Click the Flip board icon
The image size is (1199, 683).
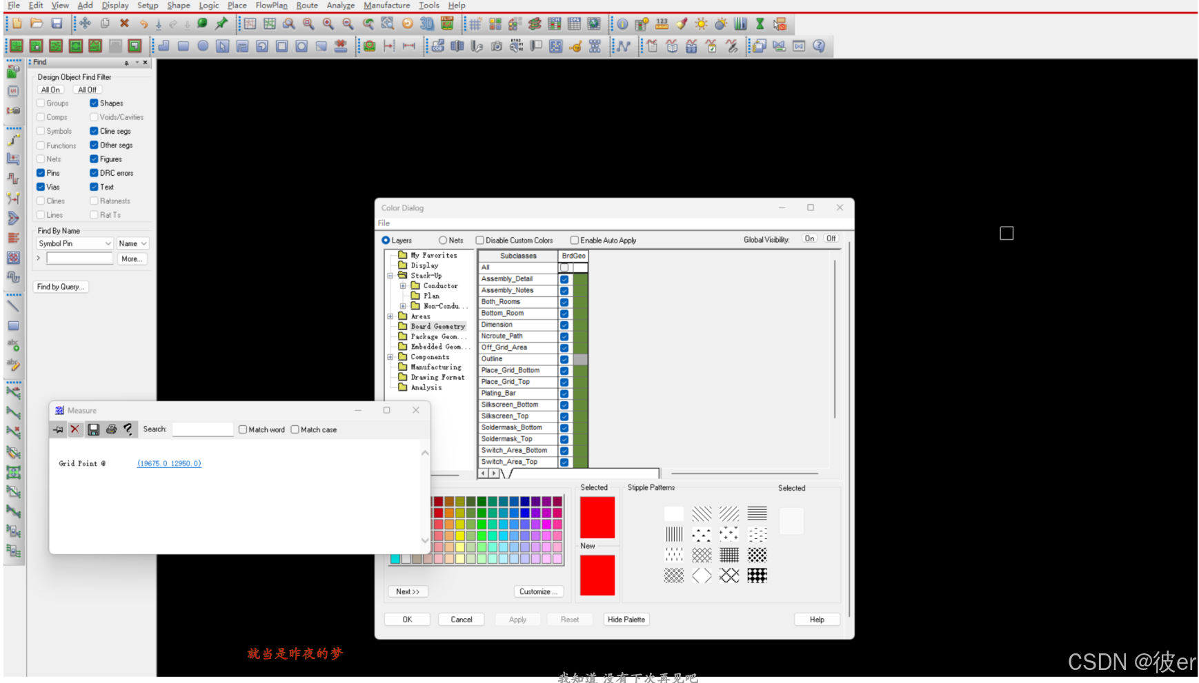point(447,23)
